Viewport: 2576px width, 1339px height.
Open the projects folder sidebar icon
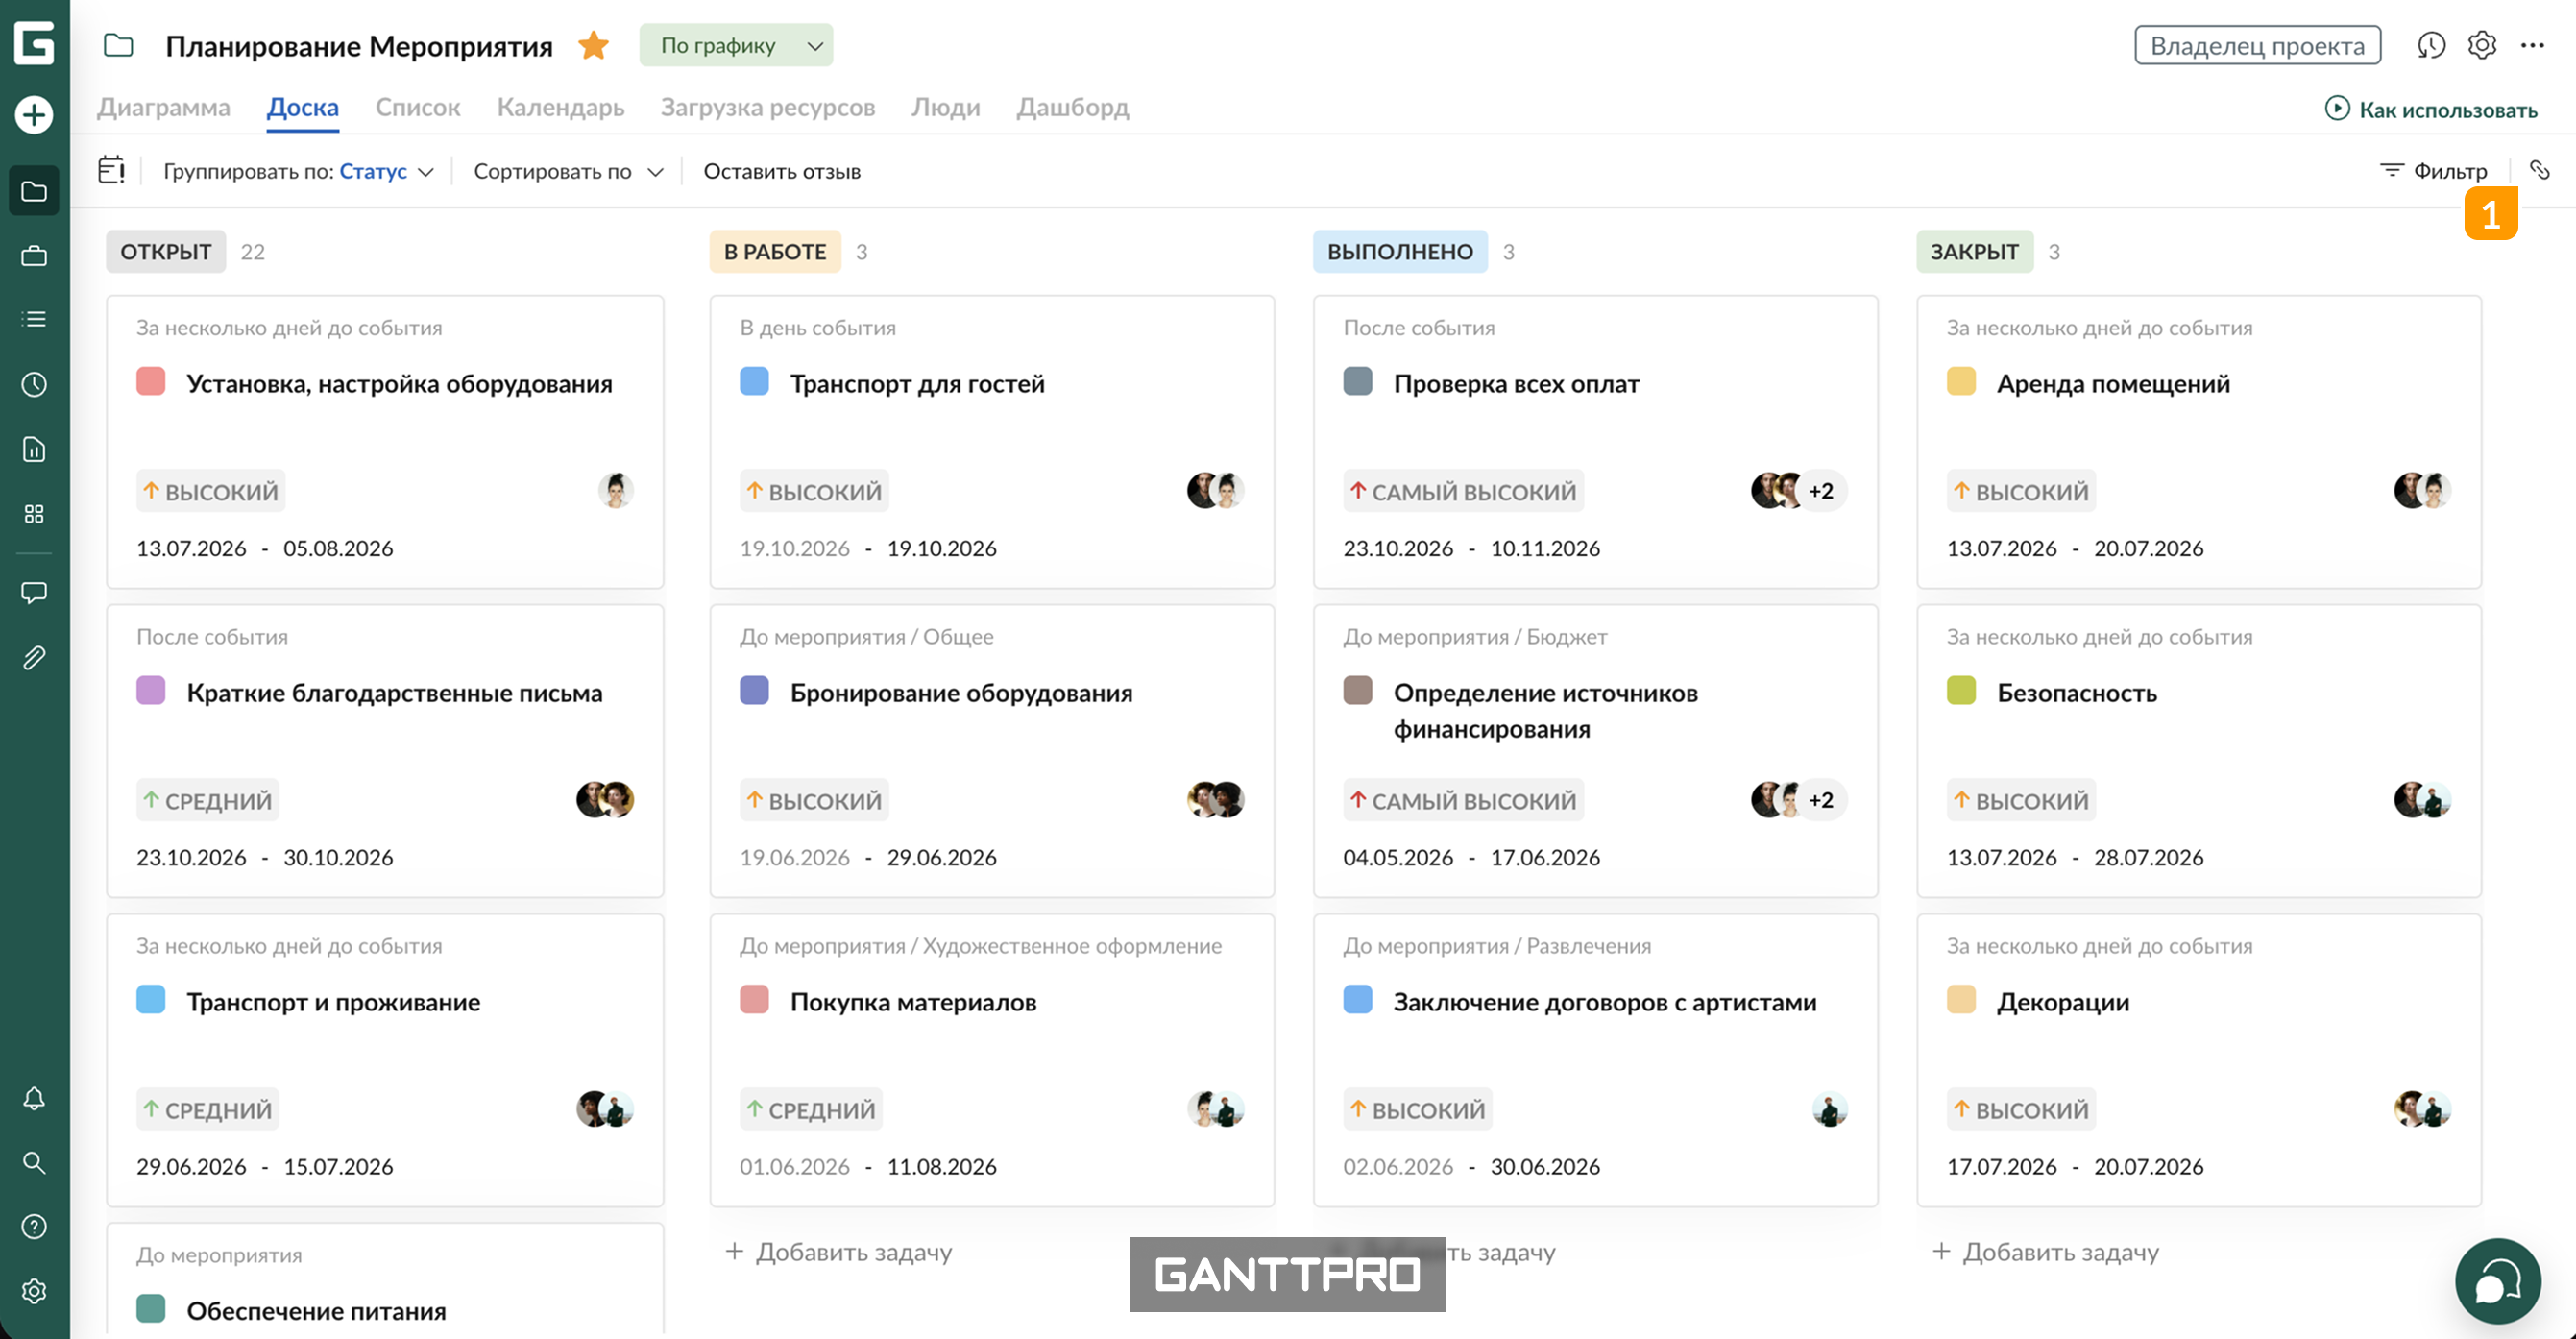(x=34, y=191)
